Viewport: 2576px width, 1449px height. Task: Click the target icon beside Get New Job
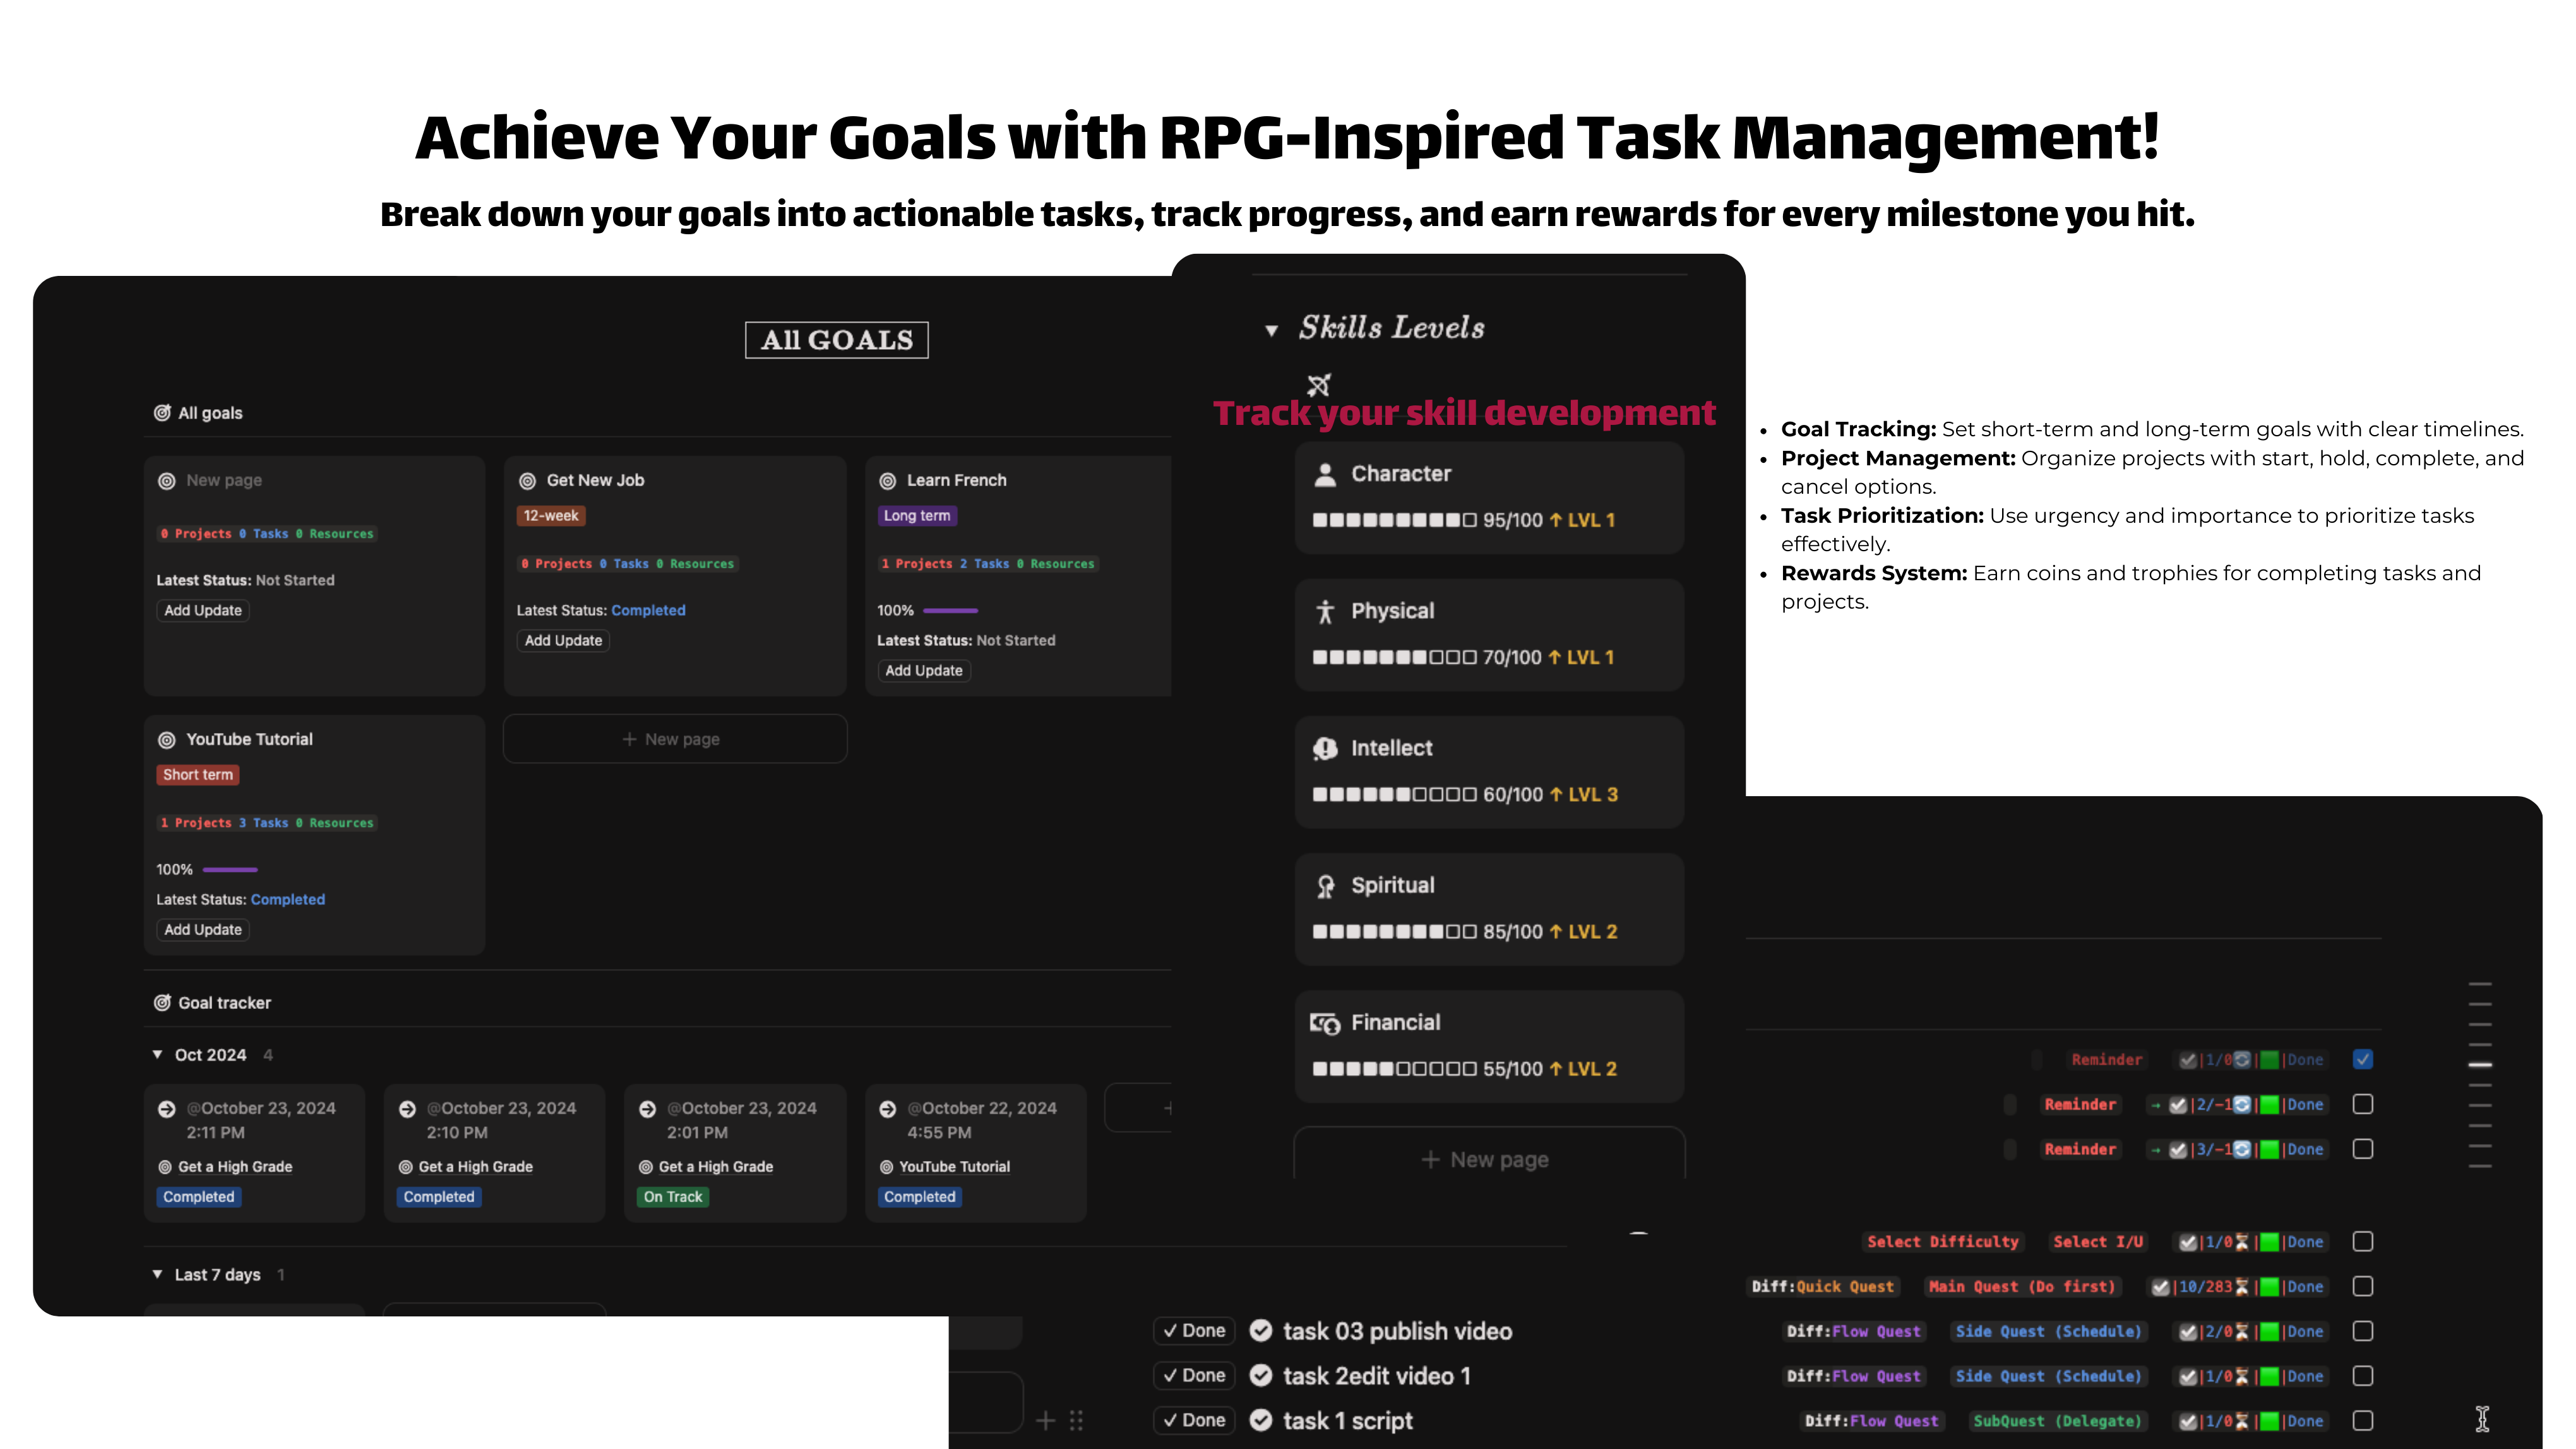point(527,481)
